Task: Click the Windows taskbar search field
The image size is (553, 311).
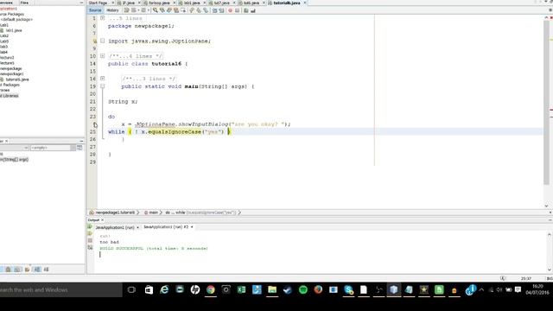Action: click(61, 290)
